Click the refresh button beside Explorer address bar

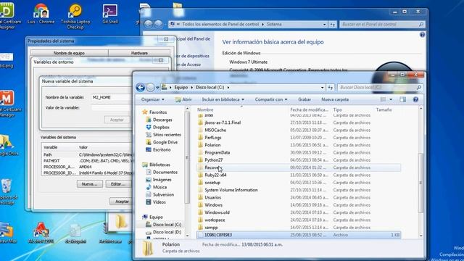[x=331, y=87]
